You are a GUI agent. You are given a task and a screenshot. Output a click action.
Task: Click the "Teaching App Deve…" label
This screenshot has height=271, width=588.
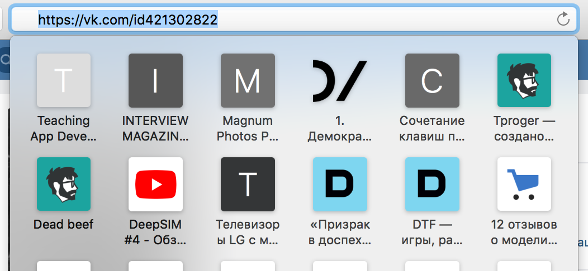pyautogui.click(x=64, y=128)
